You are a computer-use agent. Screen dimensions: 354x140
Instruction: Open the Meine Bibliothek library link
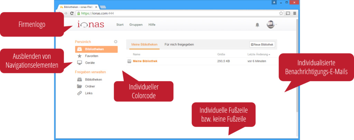(x=145, y=61)
